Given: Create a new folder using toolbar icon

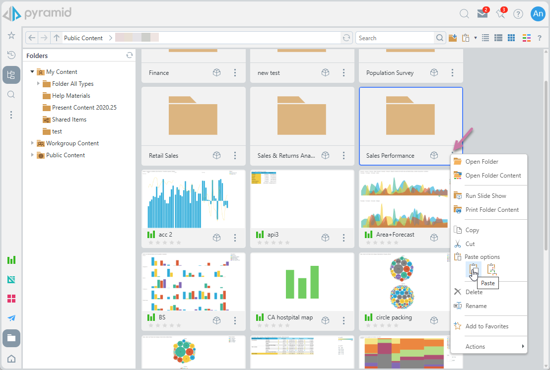Looking at the screenshot, I should tap(453, 38).
